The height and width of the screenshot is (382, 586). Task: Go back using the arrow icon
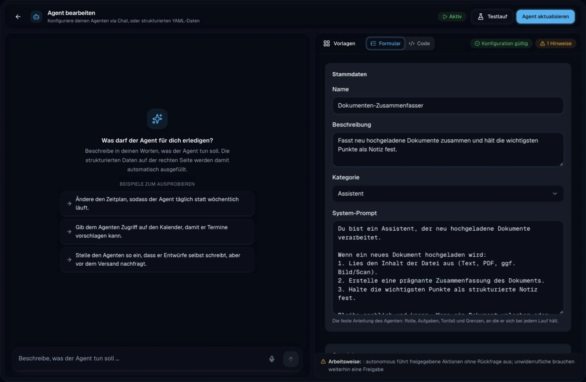coord(18,17)
